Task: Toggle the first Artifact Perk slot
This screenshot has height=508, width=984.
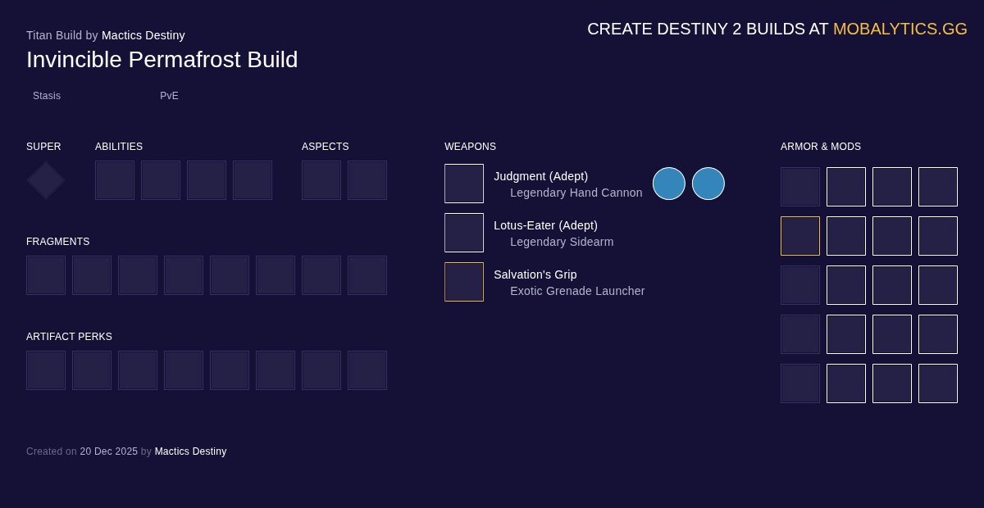Action: tap(46, 370)
